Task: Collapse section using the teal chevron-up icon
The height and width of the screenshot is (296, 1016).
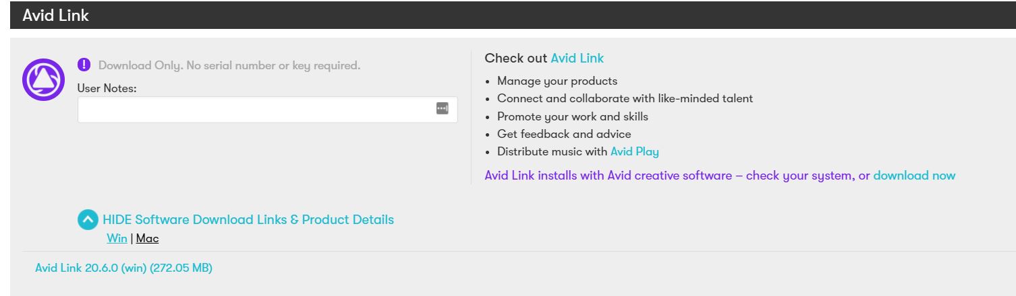Action: point(88,220)
